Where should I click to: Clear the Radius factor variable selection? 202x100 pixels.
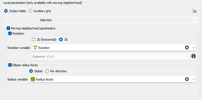click(x=187, y=79)
